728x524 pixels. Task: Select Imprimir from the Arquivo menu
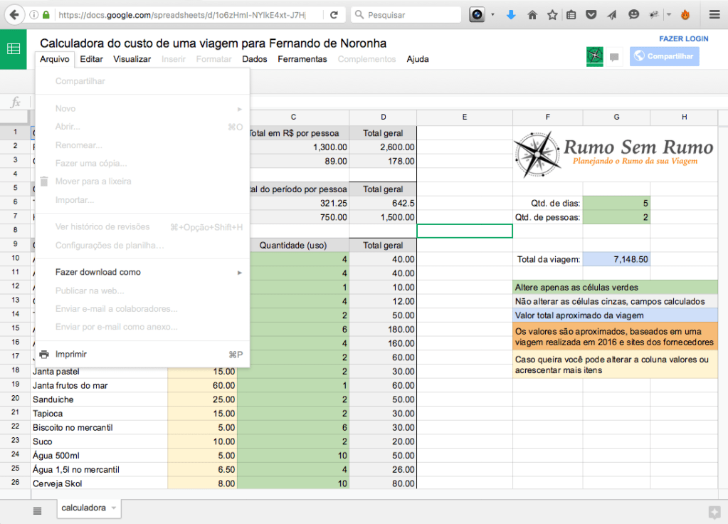(71, 354)
